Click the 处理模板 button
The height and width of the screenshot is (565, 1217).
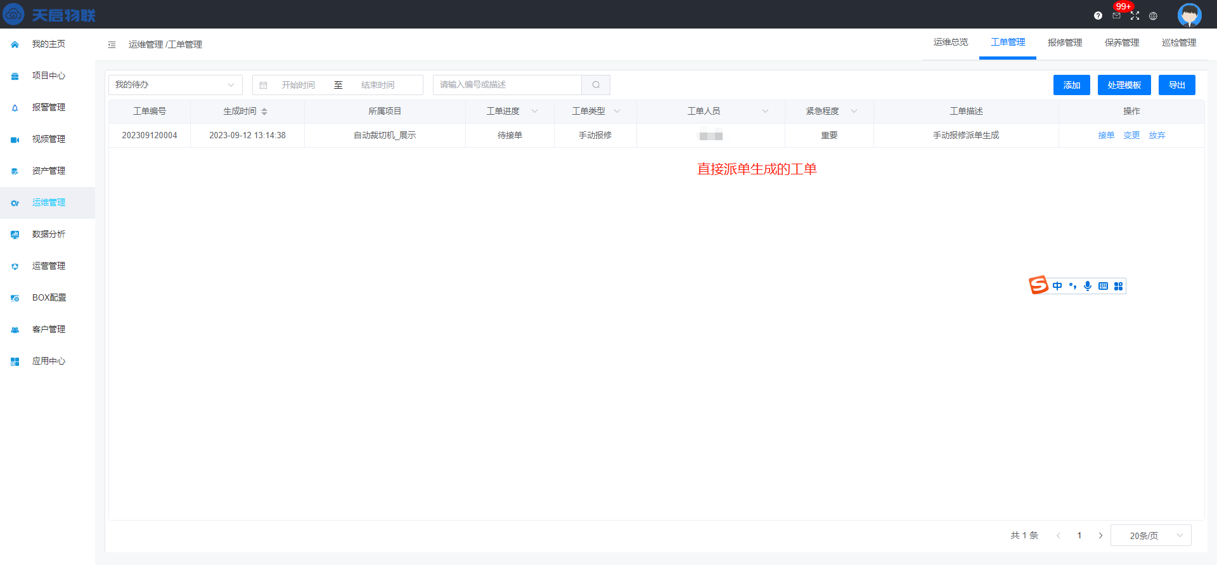pyautogui.click(x=1124, y=85)
